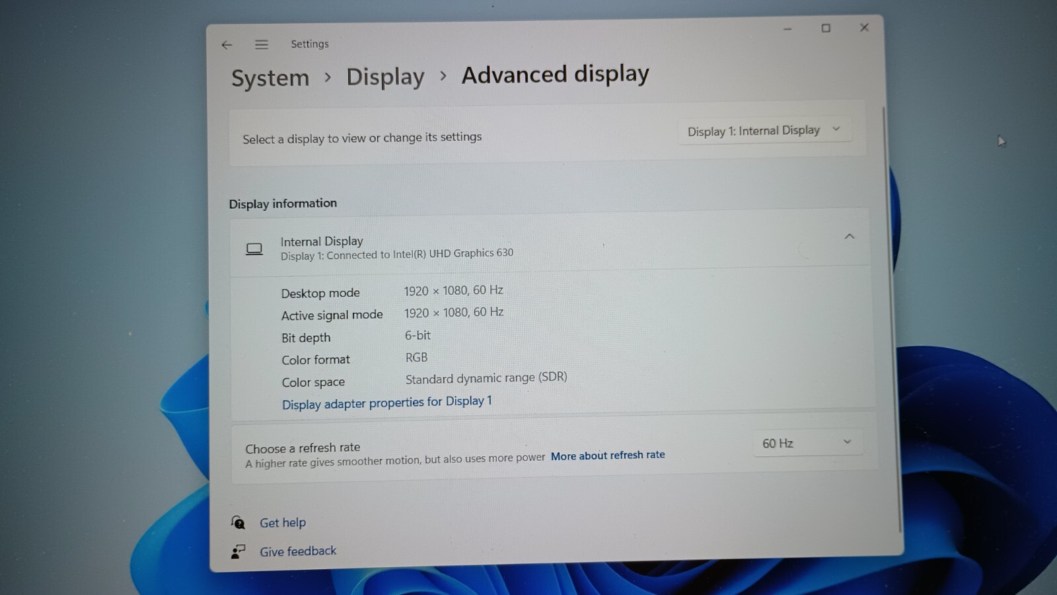
Task: Maximize the Settings window
Action: 826,28
